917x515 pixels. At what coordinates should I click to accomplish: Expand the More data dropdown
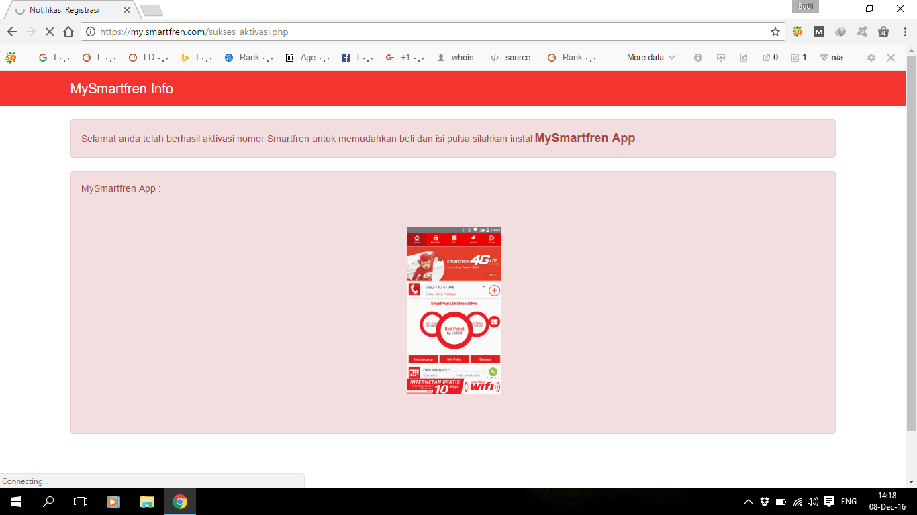tap(650, 58)
